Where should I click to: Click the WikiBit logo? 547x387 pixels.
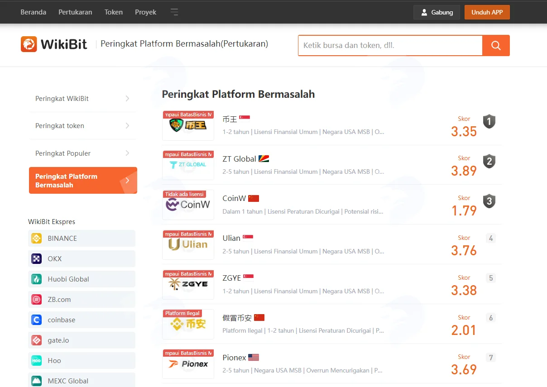[54, 44]
